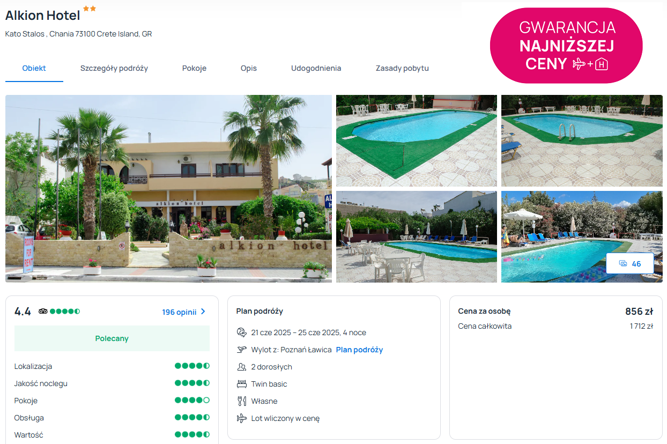The image size is (667, 444).
Task: Click the cutlery icon next to Własne
Action: 241,401
